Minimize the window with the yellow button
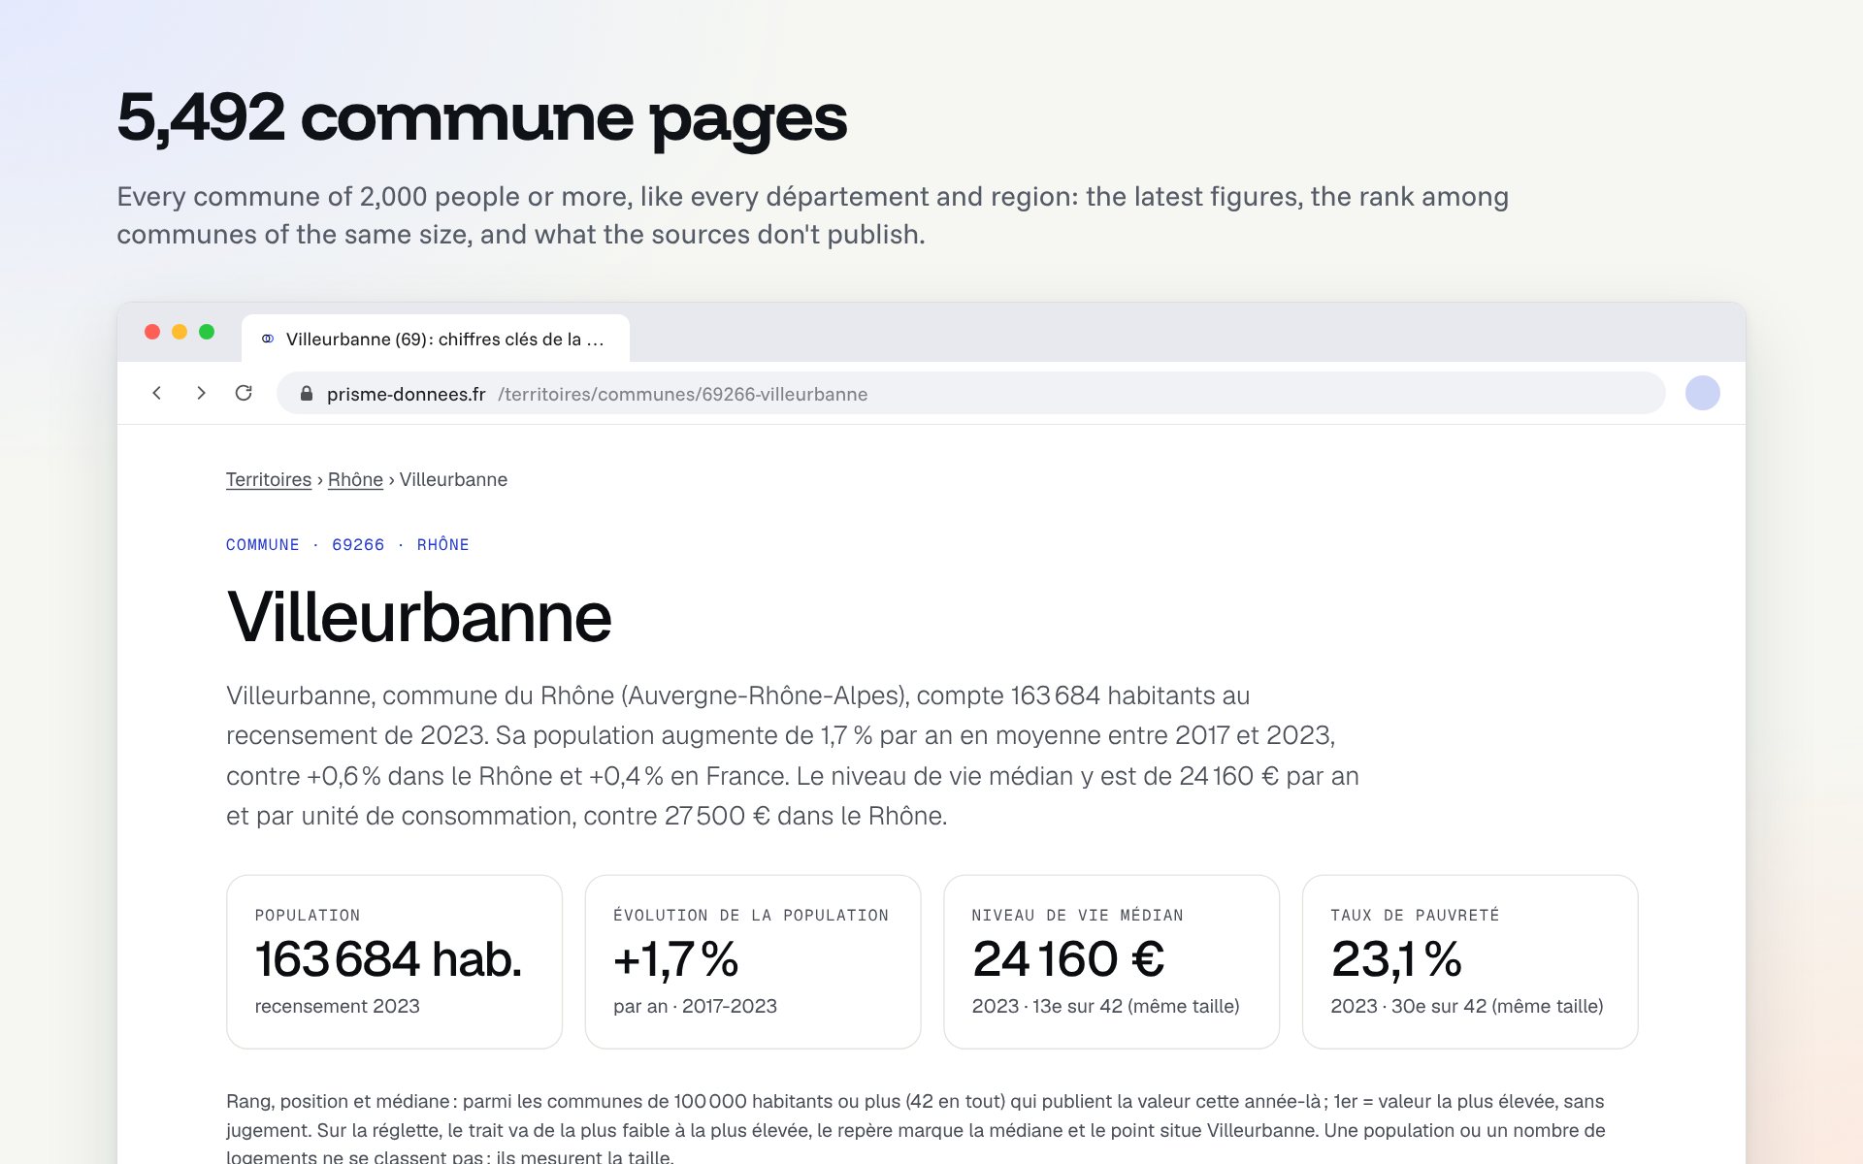The image size is (1863, 1164). (x=180, y=332)
